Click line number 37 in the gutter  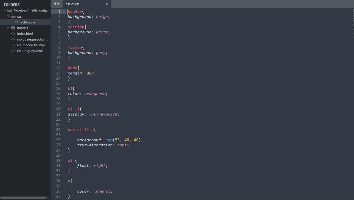click(x=58, y=196)
